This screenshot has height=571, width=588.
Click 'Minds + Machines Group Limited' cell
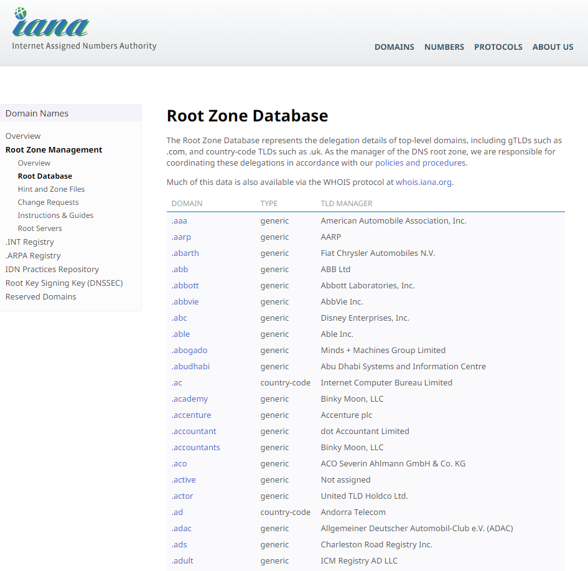pos(383,351)
